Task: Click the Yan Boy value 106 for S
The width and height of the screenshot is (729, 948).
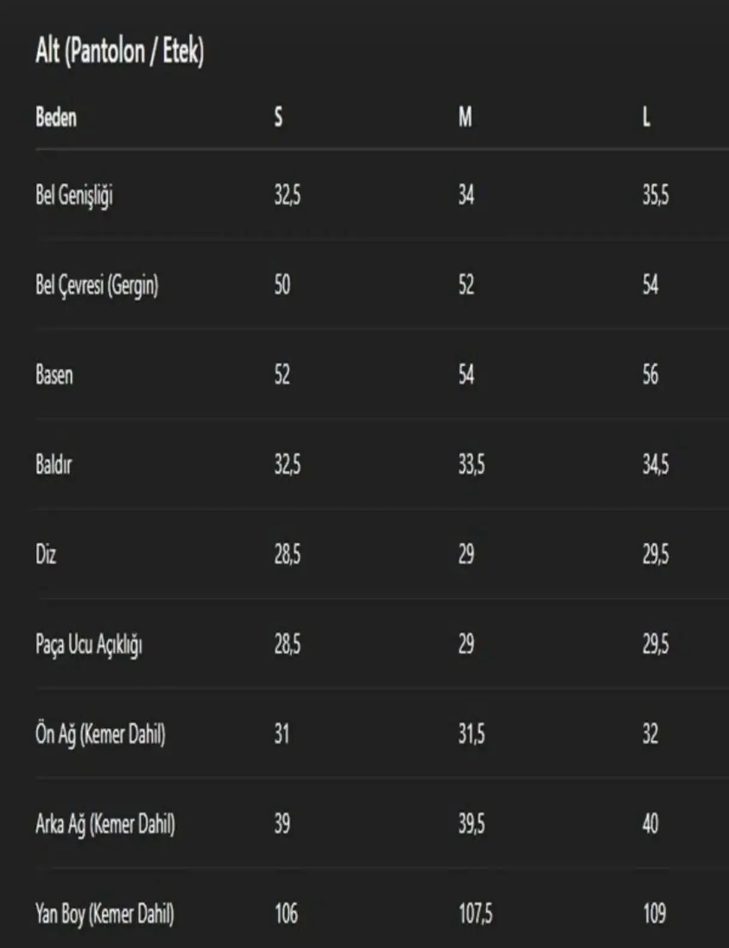Action: coord(286,914)
